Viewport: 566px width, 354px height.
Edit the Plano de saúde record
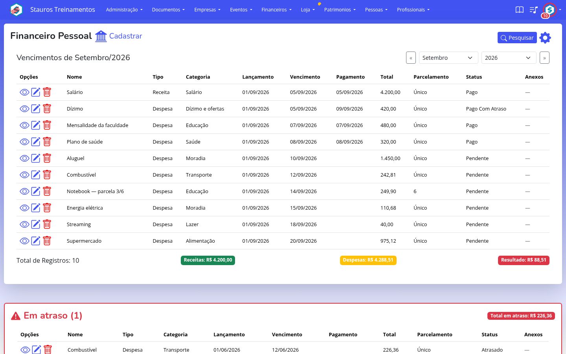click(x=36, y=142)
